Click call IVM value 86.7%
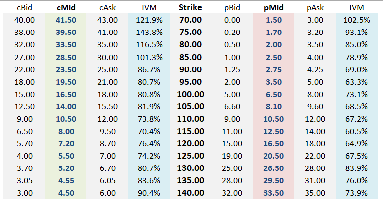Image resolution: width=383 pixels, height=201 pixels. point(149,69)
